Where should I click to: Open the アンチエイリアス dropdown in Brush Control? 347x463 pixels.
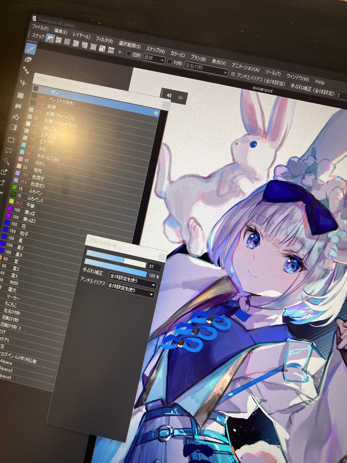[131, 290]
